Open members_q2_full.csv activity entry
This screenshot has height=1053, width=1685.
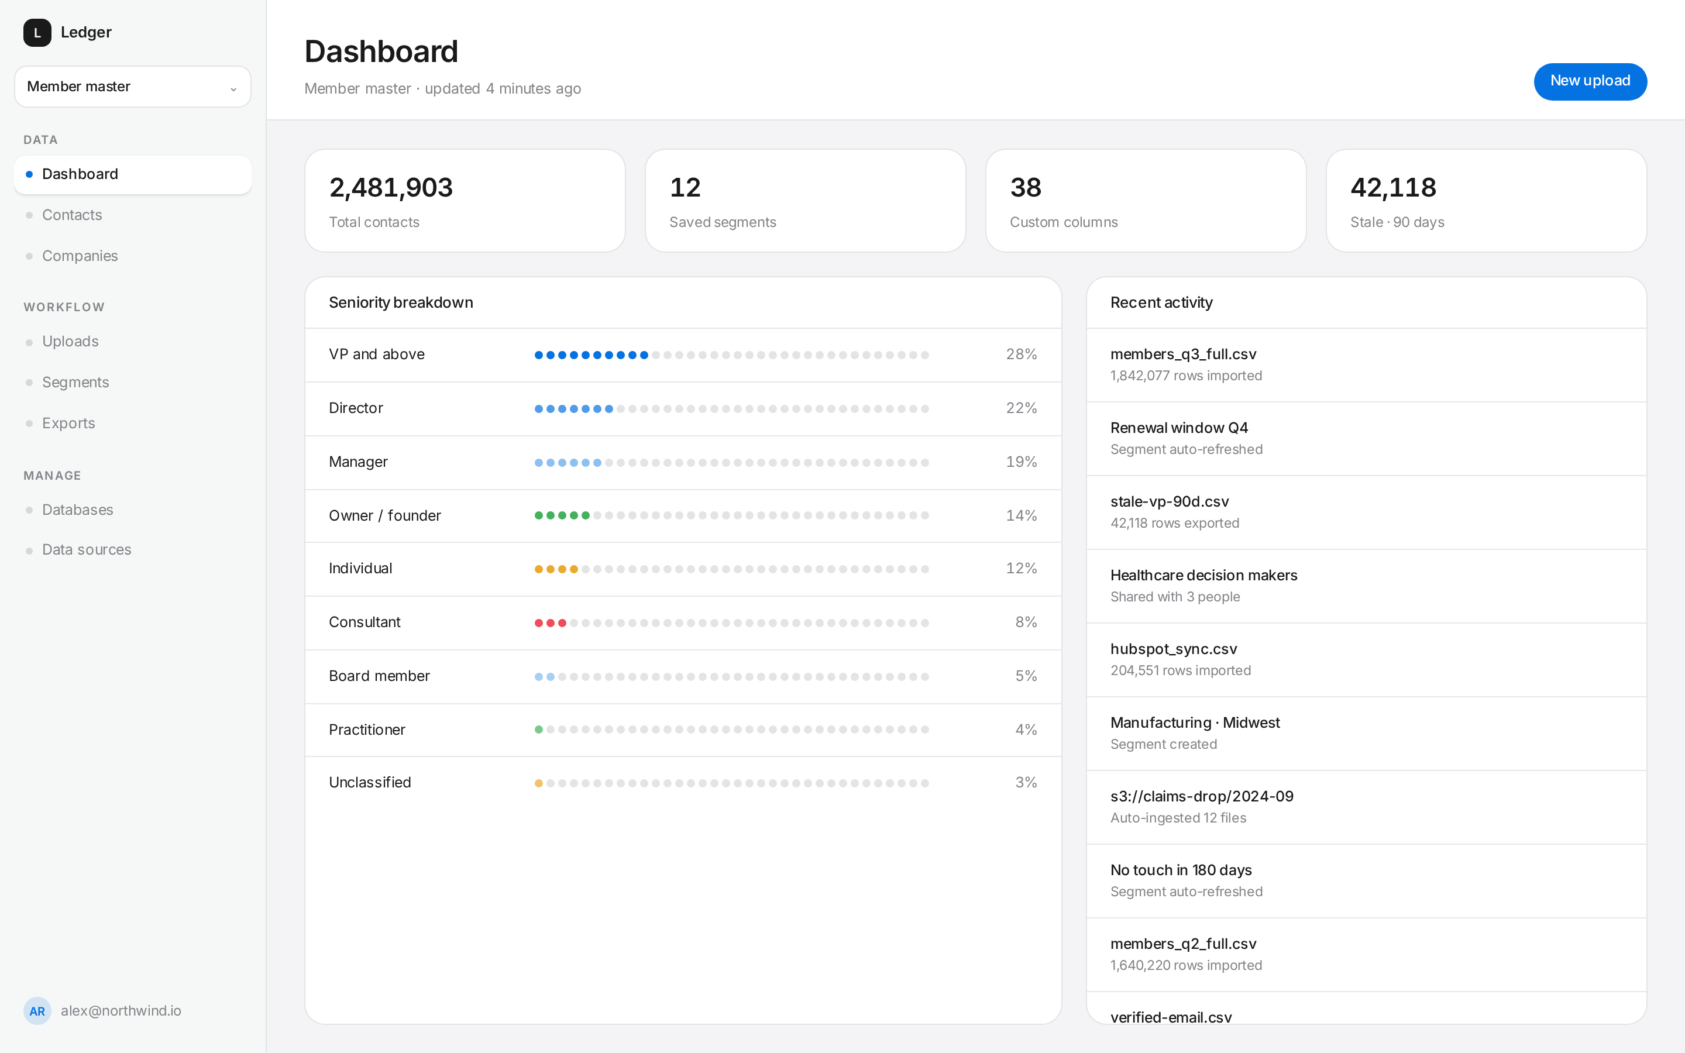click(1366, 955)
